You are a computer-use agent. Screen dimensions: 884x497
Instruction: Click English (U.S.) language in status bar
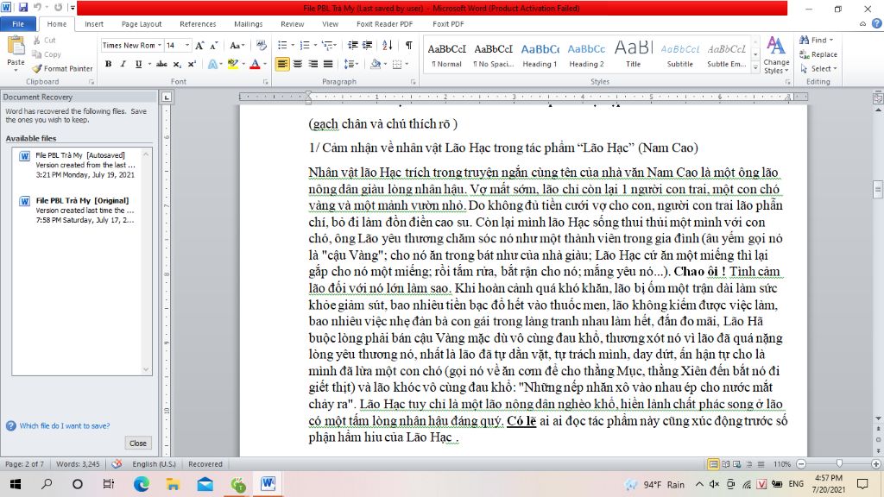point(154,463)
